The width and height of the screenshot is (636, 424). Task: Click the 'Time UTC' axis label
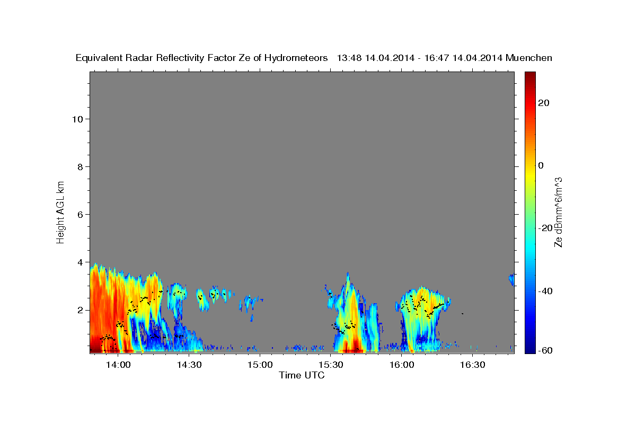coord(302,375)
